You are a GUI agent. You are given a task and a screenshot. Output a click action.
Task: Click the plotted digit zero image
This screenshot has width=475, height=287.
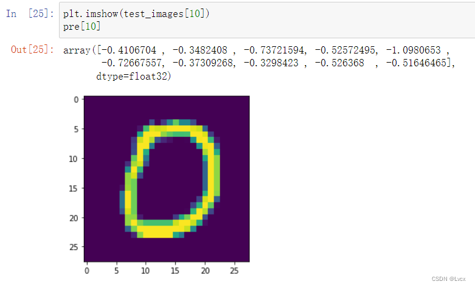tap(167, 179)
